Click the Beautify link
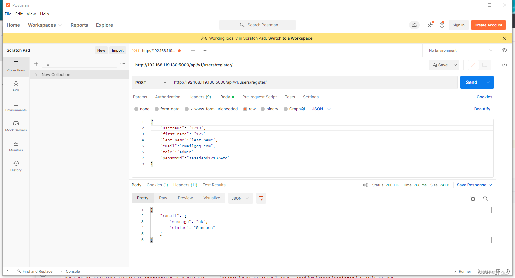515x278 pixels. [482, 109]
